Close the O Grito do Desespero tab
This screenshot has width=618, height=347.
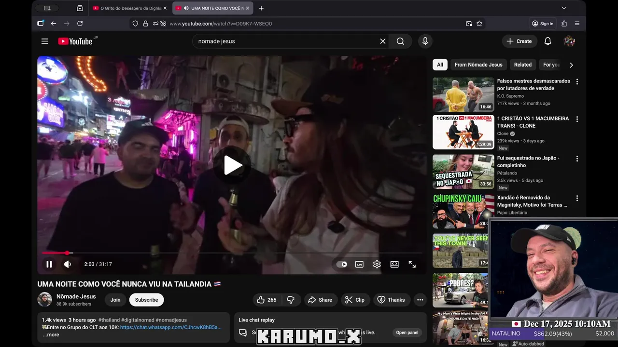[165, 8]
